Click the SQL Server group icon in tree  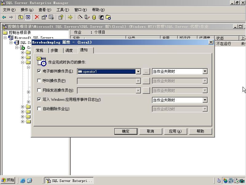[17, 43]
